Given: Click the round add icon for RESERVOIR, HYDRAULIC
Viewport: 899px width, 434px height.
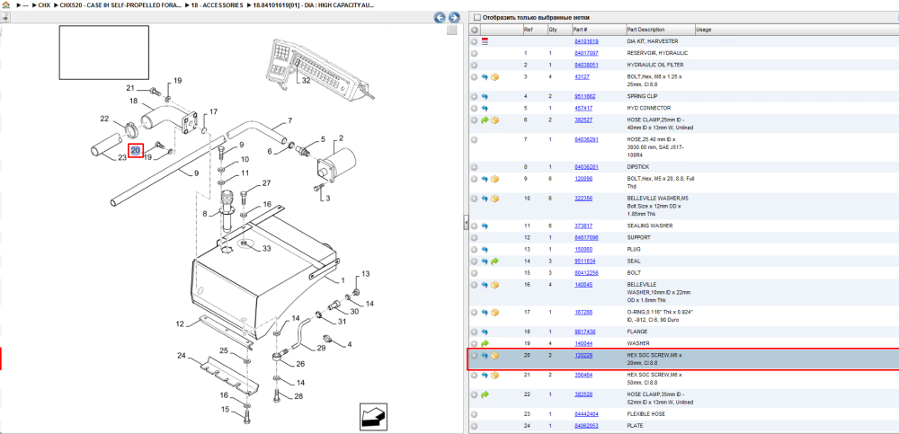Looking at the screenshot, I should click(x=474, y=53).
